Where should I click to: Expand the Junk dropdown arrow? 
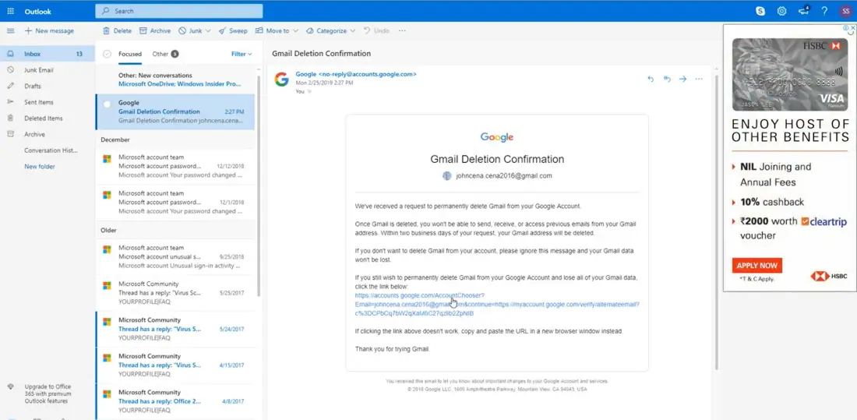[208, 31]
